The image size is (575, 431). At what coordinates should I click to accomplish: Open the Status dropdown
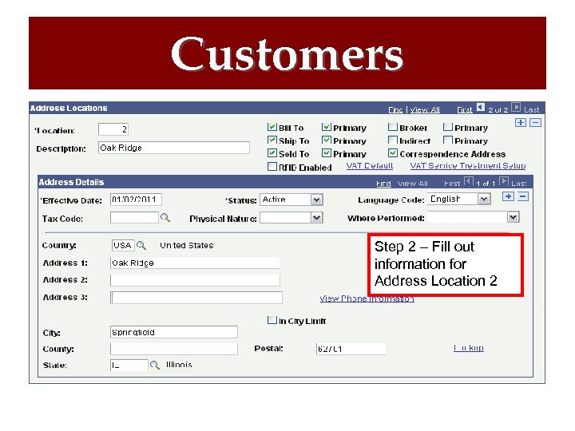pos(316,200)
